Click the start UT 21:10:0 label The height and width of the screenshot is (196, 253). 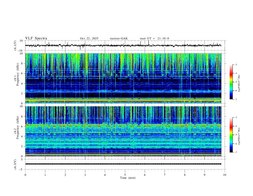click(x=154, y=38)
